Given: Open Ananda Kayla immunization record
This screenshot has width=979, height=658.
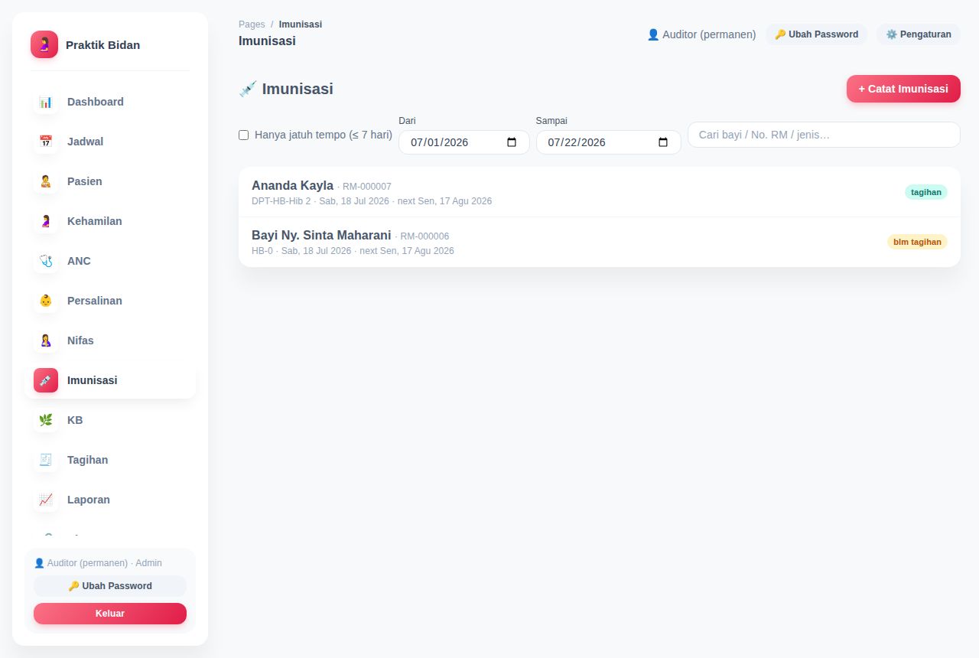Looking at the screenshot, I should [600, 192].
